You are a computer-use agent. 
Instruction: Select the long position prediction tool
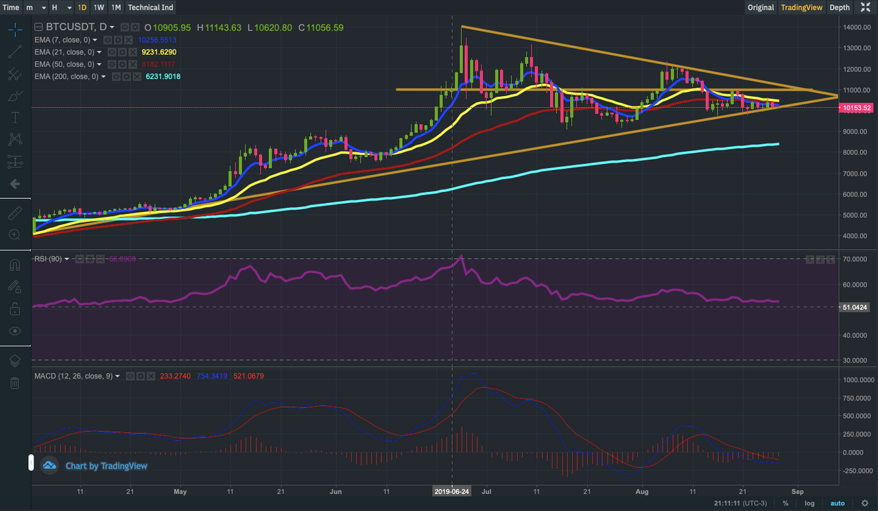pos(14,162)
